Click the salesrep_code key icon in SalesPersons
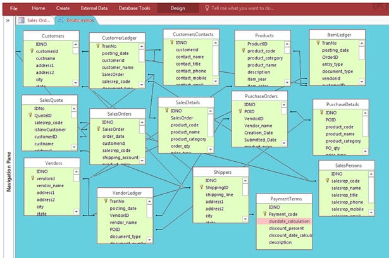This screenshot has height=258, width=389. (328, 180)
